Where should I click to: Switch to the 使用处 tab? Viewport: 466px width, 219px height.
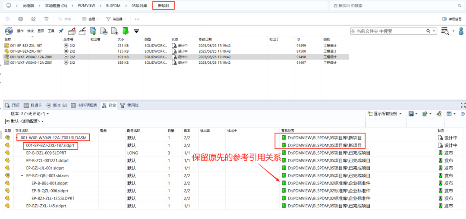point(129,105)
